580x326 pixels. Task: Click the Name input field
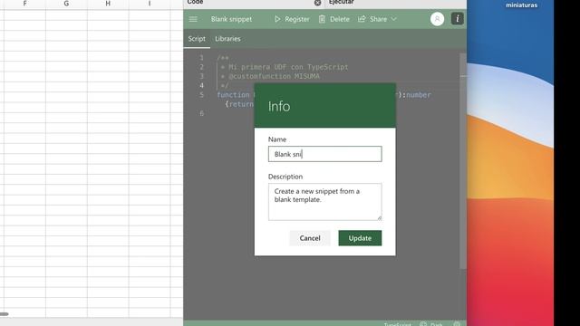pyautogui.click(x=324, y=154)
